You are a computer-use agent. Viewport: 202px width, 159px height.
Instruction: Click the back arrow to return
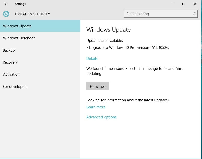(x=6, y=4)
